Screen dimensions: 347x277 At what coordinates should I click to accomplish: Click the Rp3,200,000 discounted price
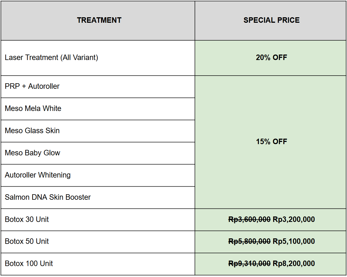click(x=294, y=219)
